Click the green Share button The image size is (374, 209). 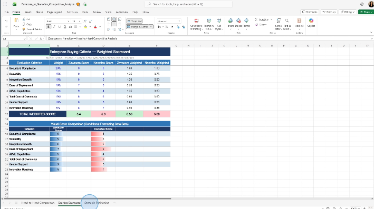point(366,12)
